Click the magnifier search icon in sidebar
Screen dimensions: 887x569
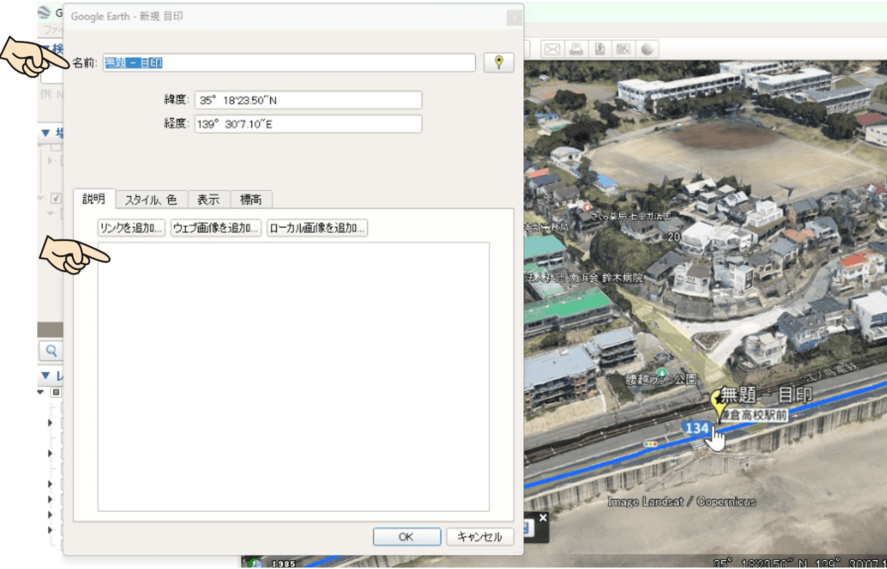(51, 350)
